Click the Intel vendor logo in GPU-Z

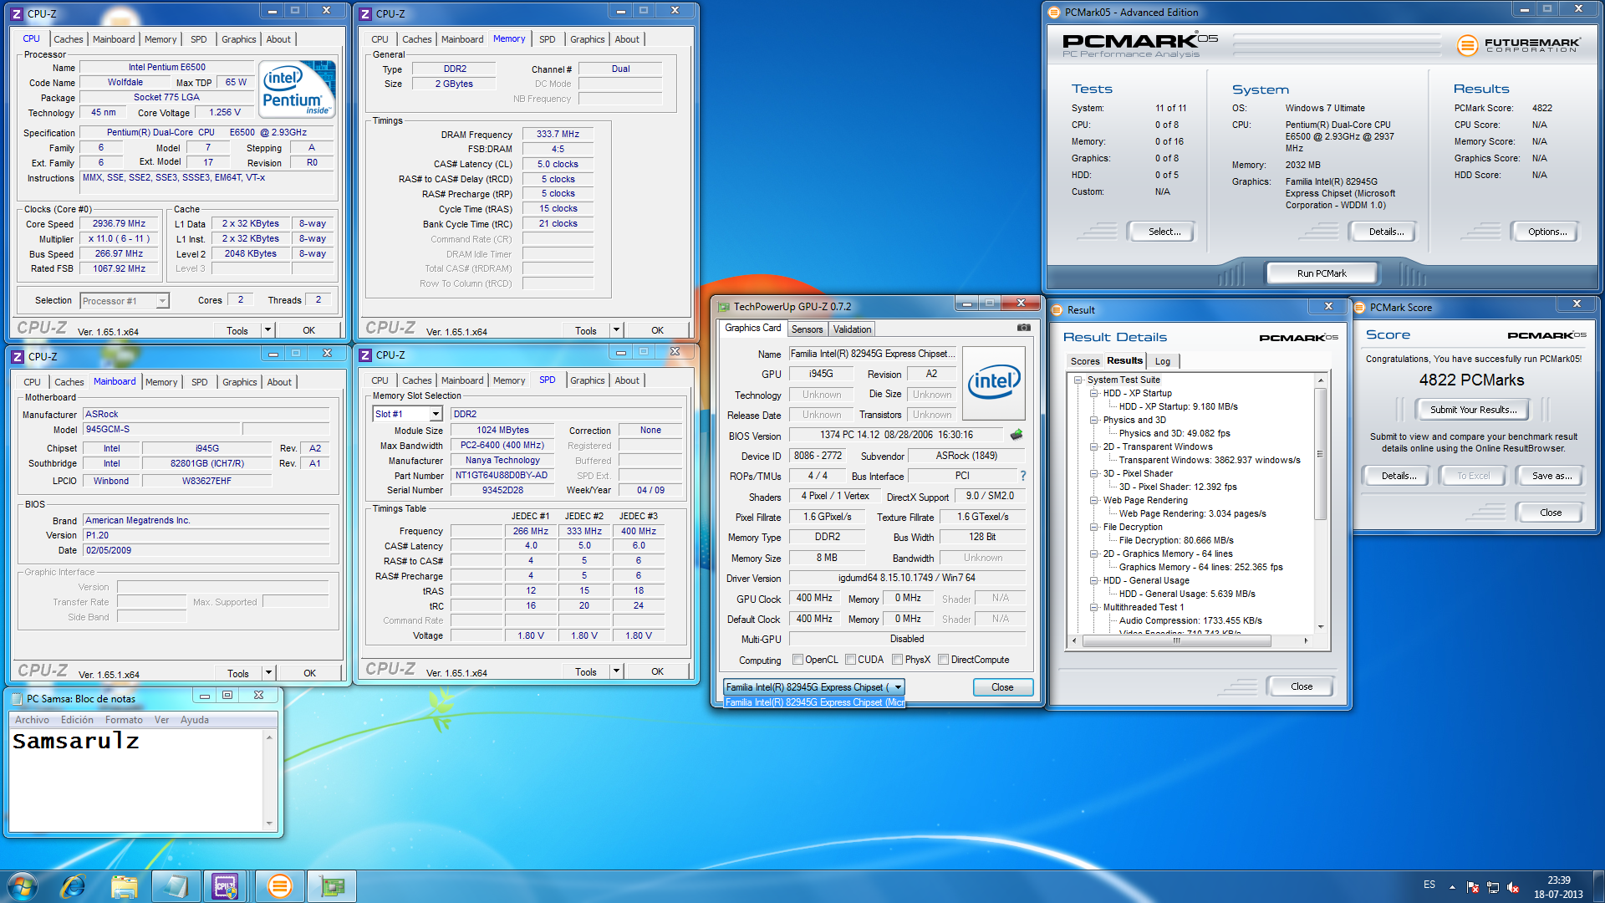tap(993, 382)
